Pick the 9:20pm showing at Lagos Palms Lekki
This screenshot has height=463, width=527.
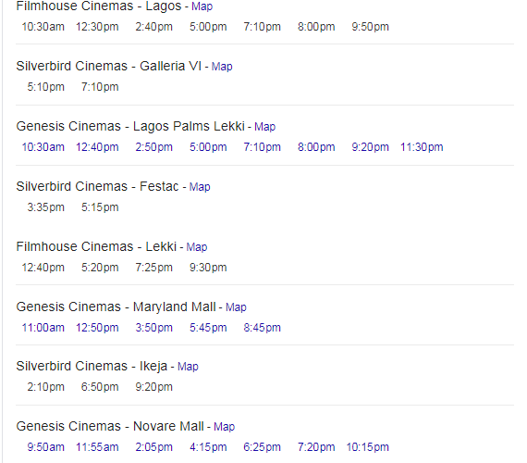point(370,147)
